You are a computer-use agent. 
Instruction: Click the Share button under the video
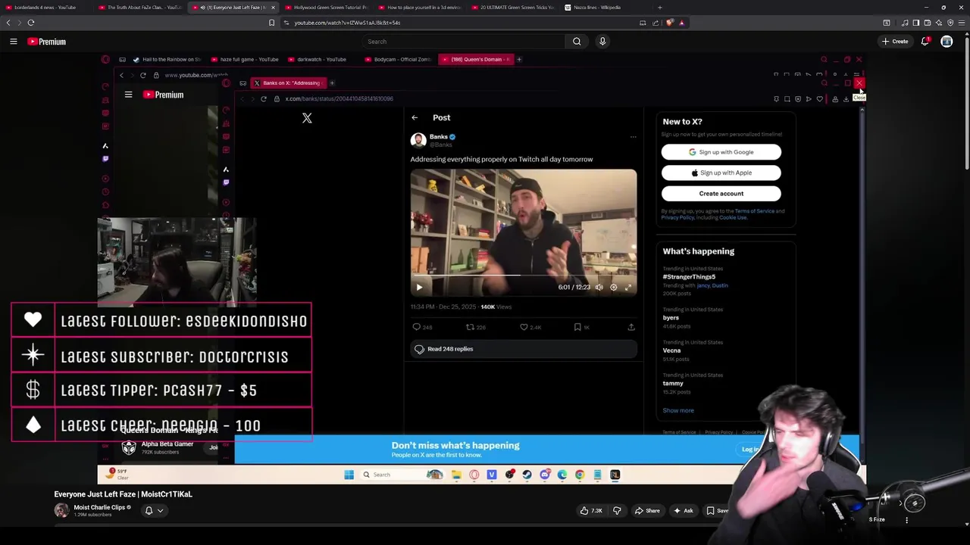point(646,511)
